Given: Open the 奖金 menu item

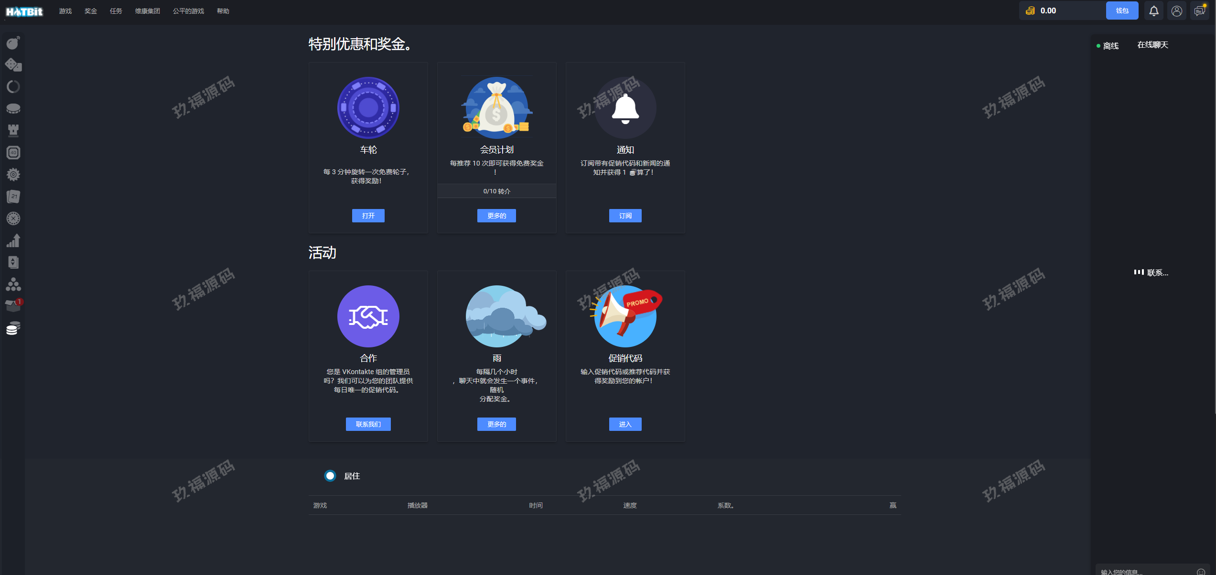Looking at the screenshot, I should point(91,11).
